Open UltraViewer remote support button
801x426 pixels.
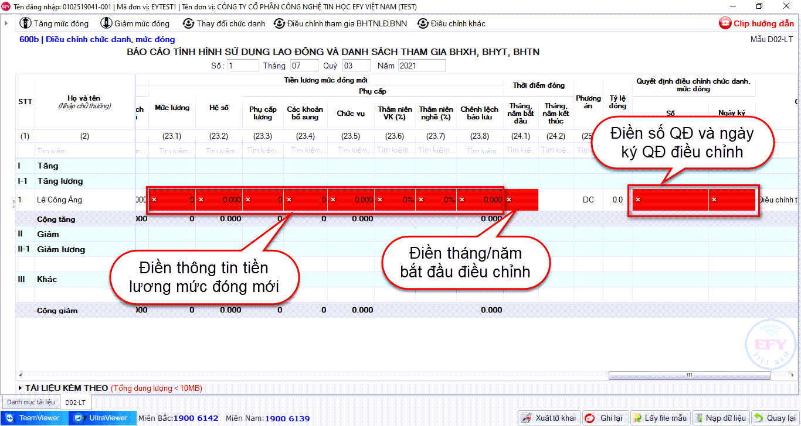point(103,418)
